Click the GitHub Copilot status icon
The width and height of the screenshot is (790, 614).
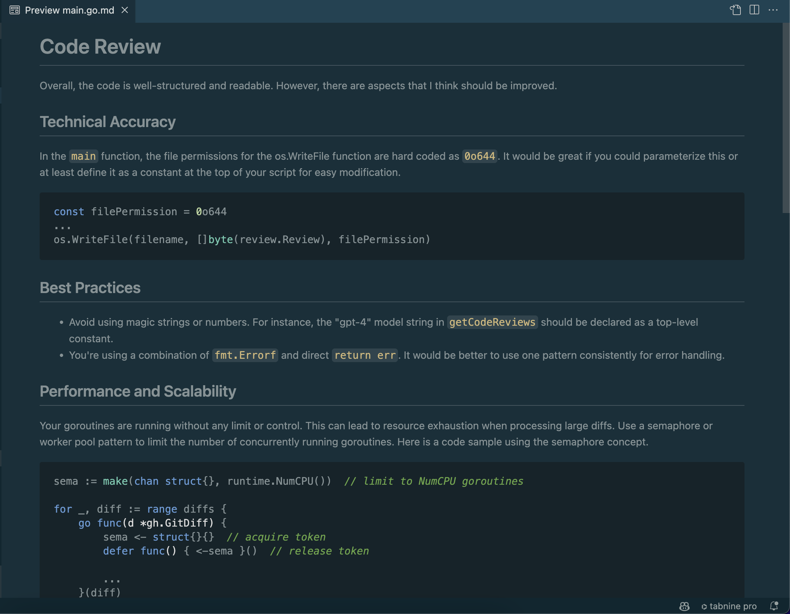[x=684, y=606]
